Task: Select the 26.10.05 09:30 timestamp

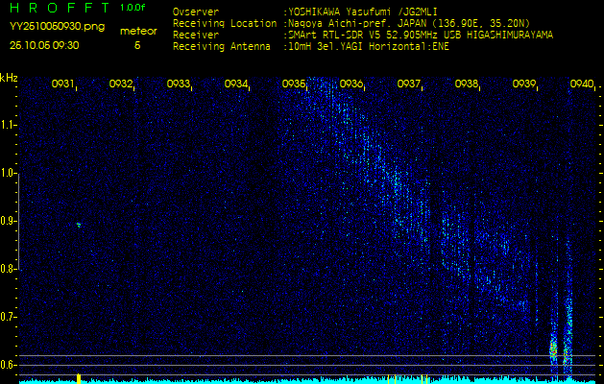Action: point(44,45)
